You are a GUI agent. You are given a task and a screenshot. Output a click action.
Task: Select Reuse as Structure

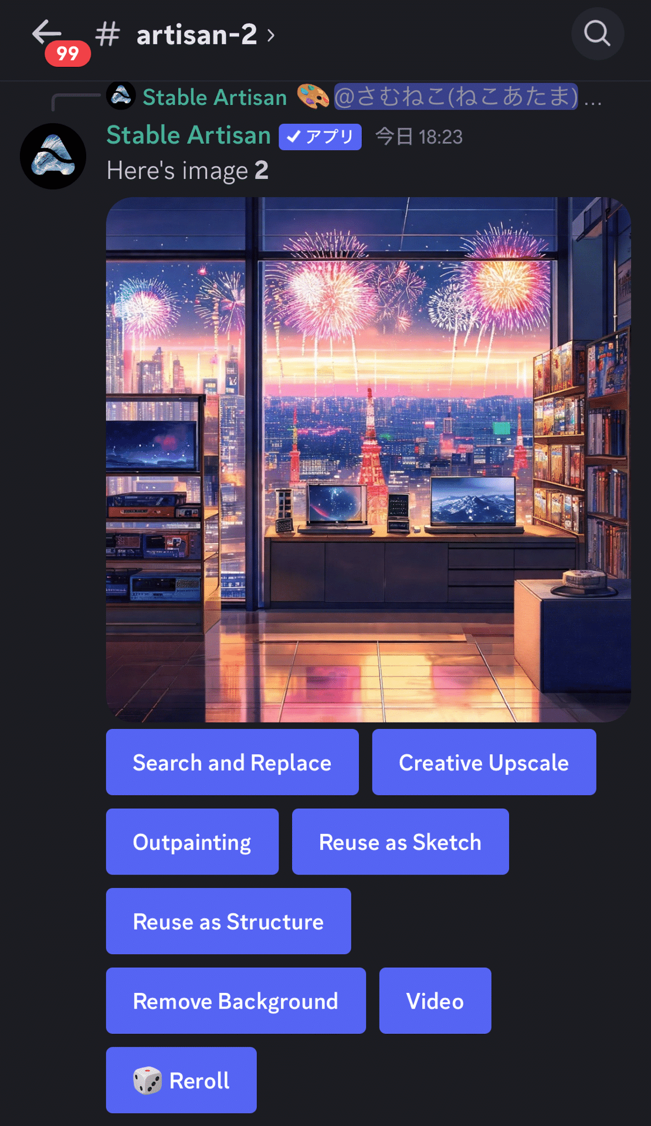(x=229, y=921)
